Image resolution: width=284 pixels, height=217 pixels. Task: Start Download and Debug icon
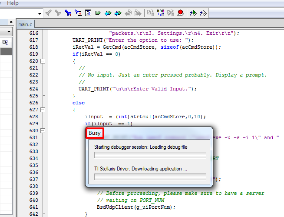coord(193,13)
